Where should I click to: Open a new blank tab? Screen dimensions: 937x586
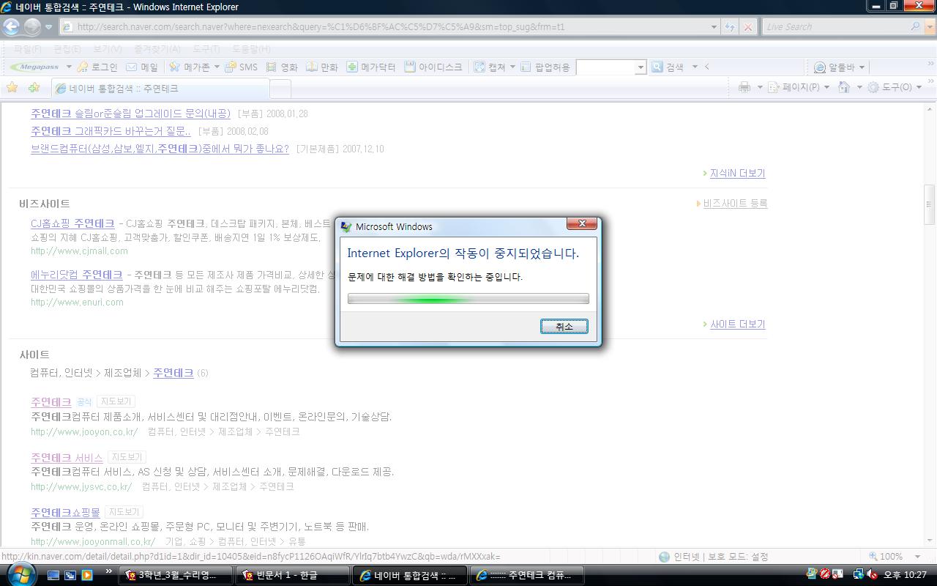(280, 89)
